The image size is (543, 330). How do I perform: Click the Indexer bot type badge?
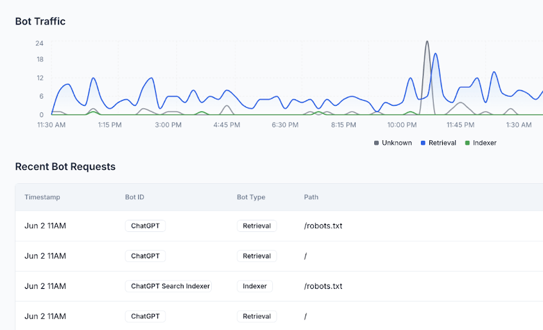point(255,286)
